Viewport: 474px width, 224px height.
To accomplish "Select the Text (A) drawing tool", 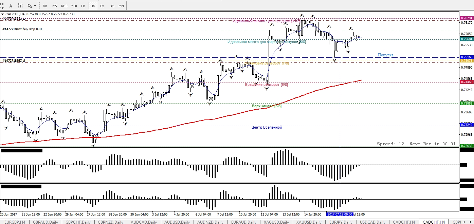I will pyautogui.click(x=11, y=6).
